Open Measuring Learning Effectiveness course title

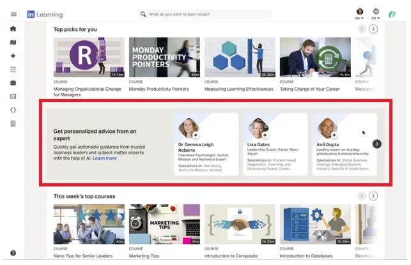pyautogui.click(x=239, y=89)
